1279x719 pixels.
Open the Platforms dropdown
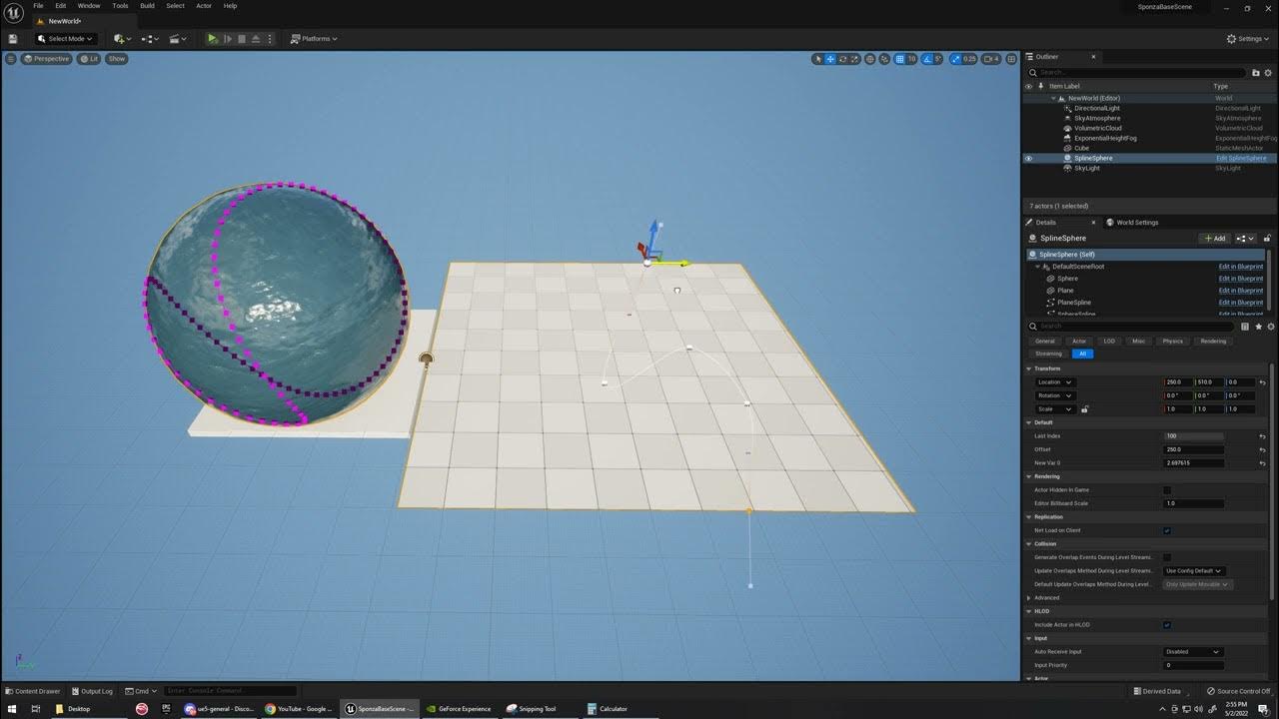[314, 39]
